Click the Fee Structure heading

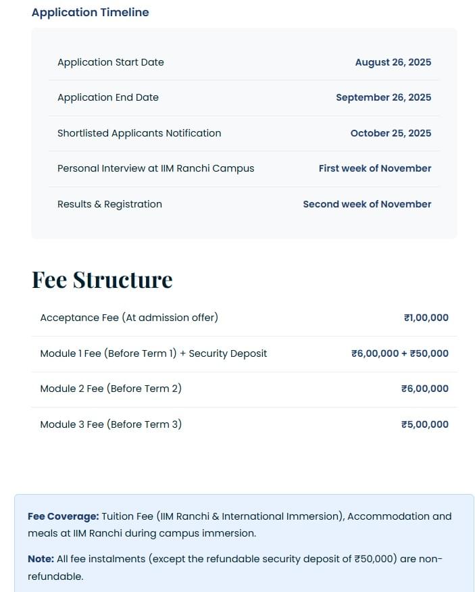tap(102, 280)
